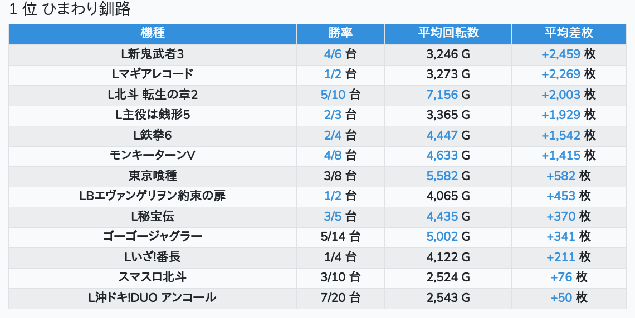The image size is (635, 318).
Task: Click the 7,156 G rotation value
Action: [448, 95]
